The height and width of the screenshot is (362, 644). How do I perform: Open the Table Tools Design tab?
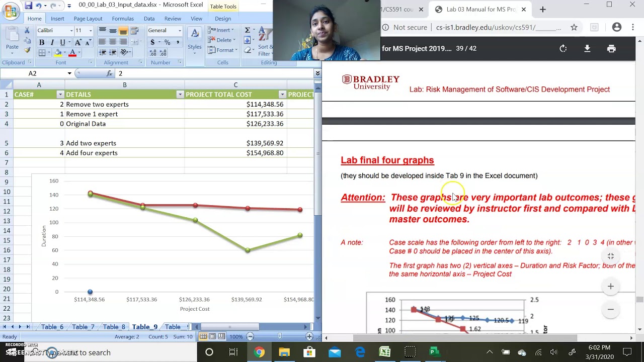pyautogui.click(x=223, y=19)
